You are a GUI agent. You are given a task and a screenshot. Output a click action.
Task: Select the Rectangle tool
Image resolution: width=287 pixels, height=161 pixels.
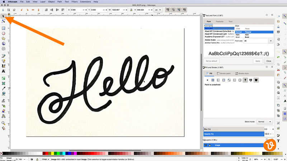[x=3, y=28]
